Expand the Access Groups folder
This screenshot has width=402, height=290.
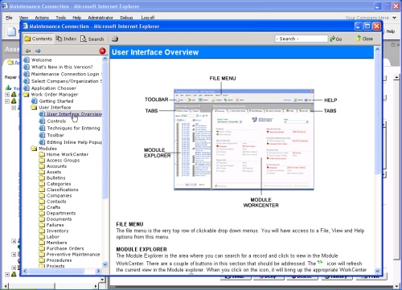coord(42,160)
